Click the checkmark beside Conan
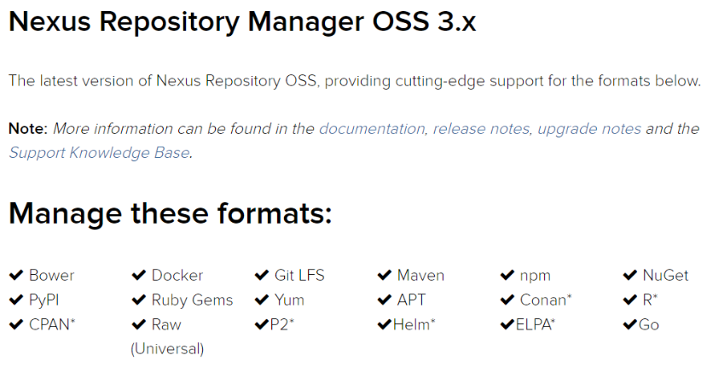Image resolution: width=707 pixels, height=367 pixels. (507, 300)
